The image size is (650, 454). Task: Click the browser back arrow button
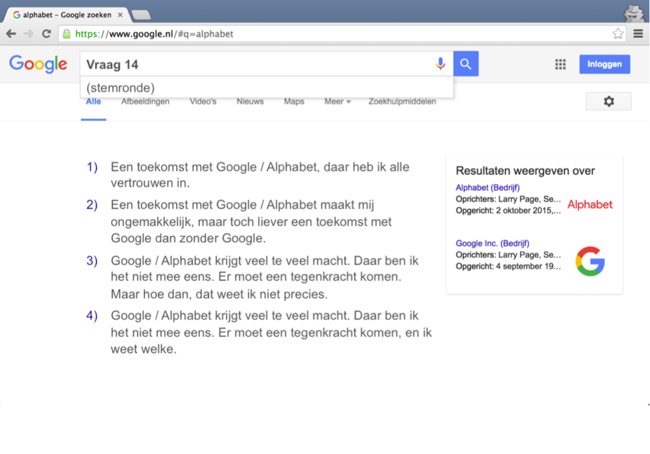11,34
